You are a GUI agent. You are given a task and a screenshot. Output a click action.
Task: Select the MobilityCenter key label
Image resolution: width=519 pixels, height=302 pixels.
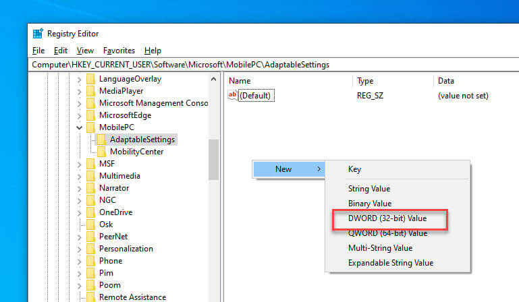137,152
